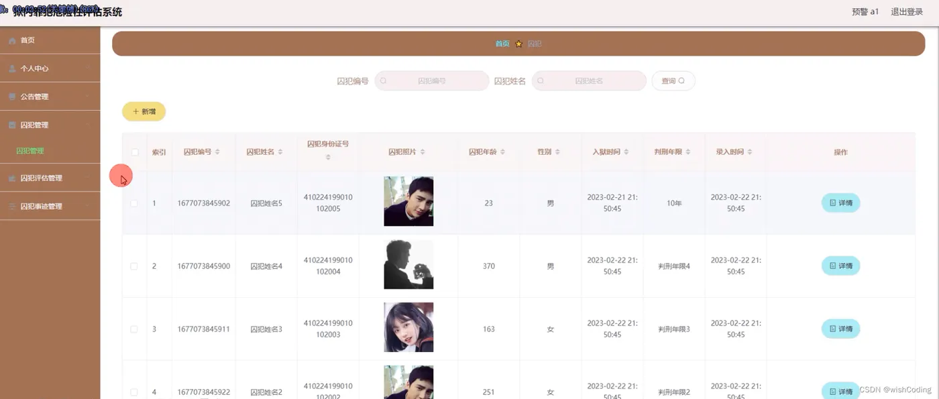Sort table by 判刑年限 column arrows

(688, 152)
